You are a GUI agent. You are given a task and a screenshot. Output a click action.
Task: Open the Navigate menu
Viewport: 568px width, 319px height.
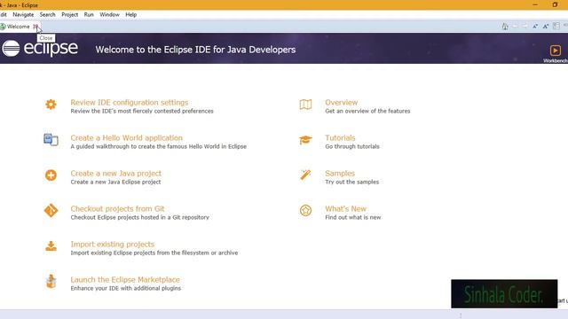point(23,15)
